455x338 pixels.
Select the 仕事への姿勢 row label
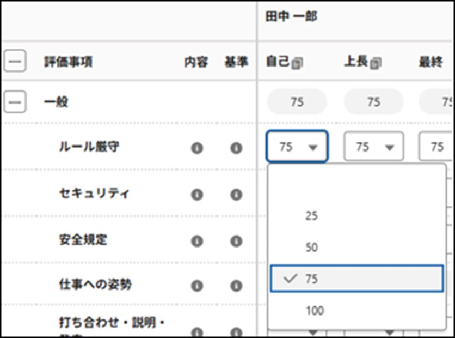(95, 284)
